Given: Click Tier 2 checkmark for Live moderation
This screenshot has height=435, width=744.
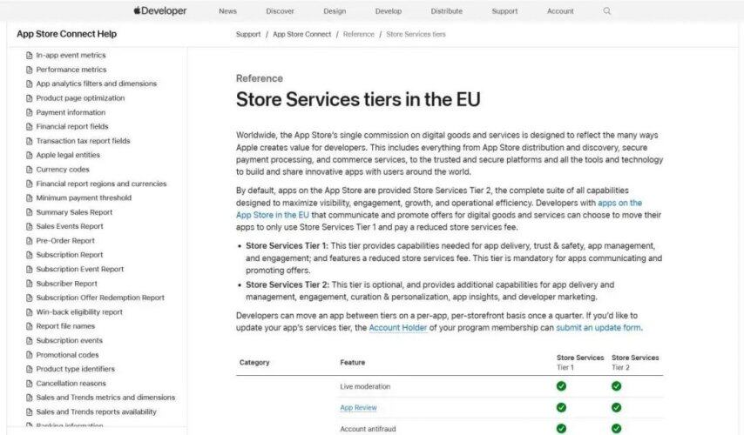Looking at the screenshot, I should [x=616, y=386].
